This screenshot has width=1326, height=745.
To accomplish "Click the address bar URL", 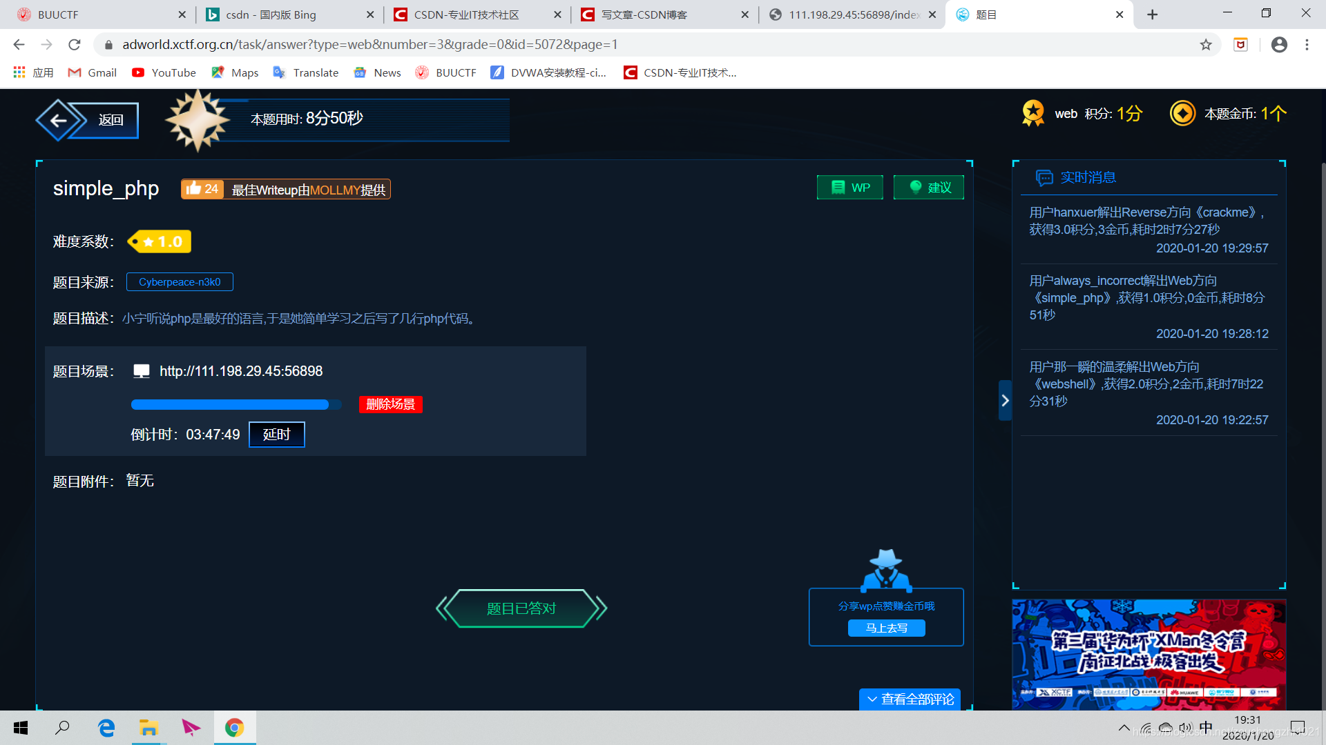I will pos(370,45).
